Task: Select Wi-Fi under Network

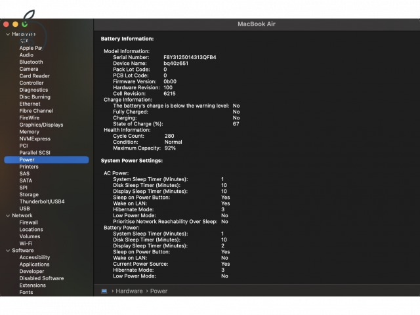Action: click(x=26, y=243)
